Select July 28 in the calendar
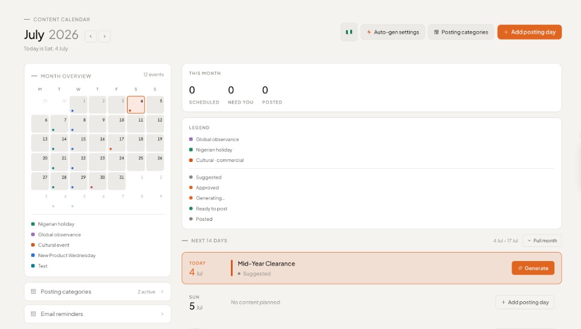581x329 pixels. point(59,181)
